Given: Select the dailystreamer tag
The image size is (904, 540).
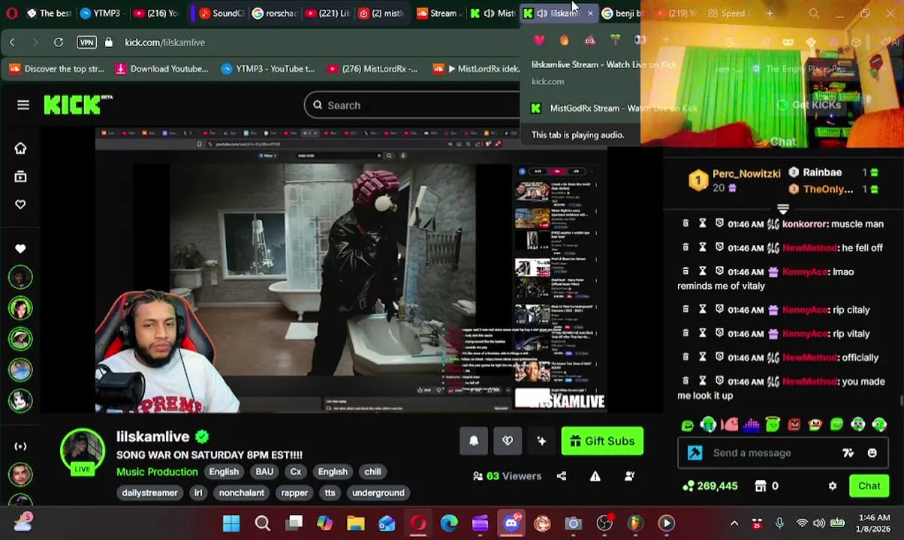Looking at the screenshot, I should coord(150,493).
